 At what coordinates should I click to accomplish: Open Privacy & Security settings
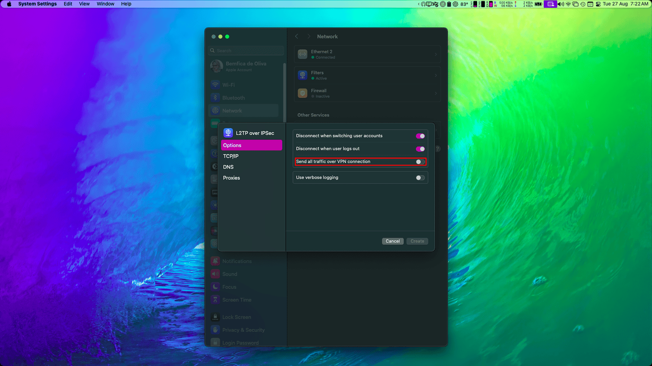click(244, 330)
